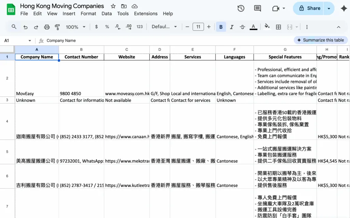Open the fill color paint bucket
350x218 pixels.
click(x=267, y=27)
